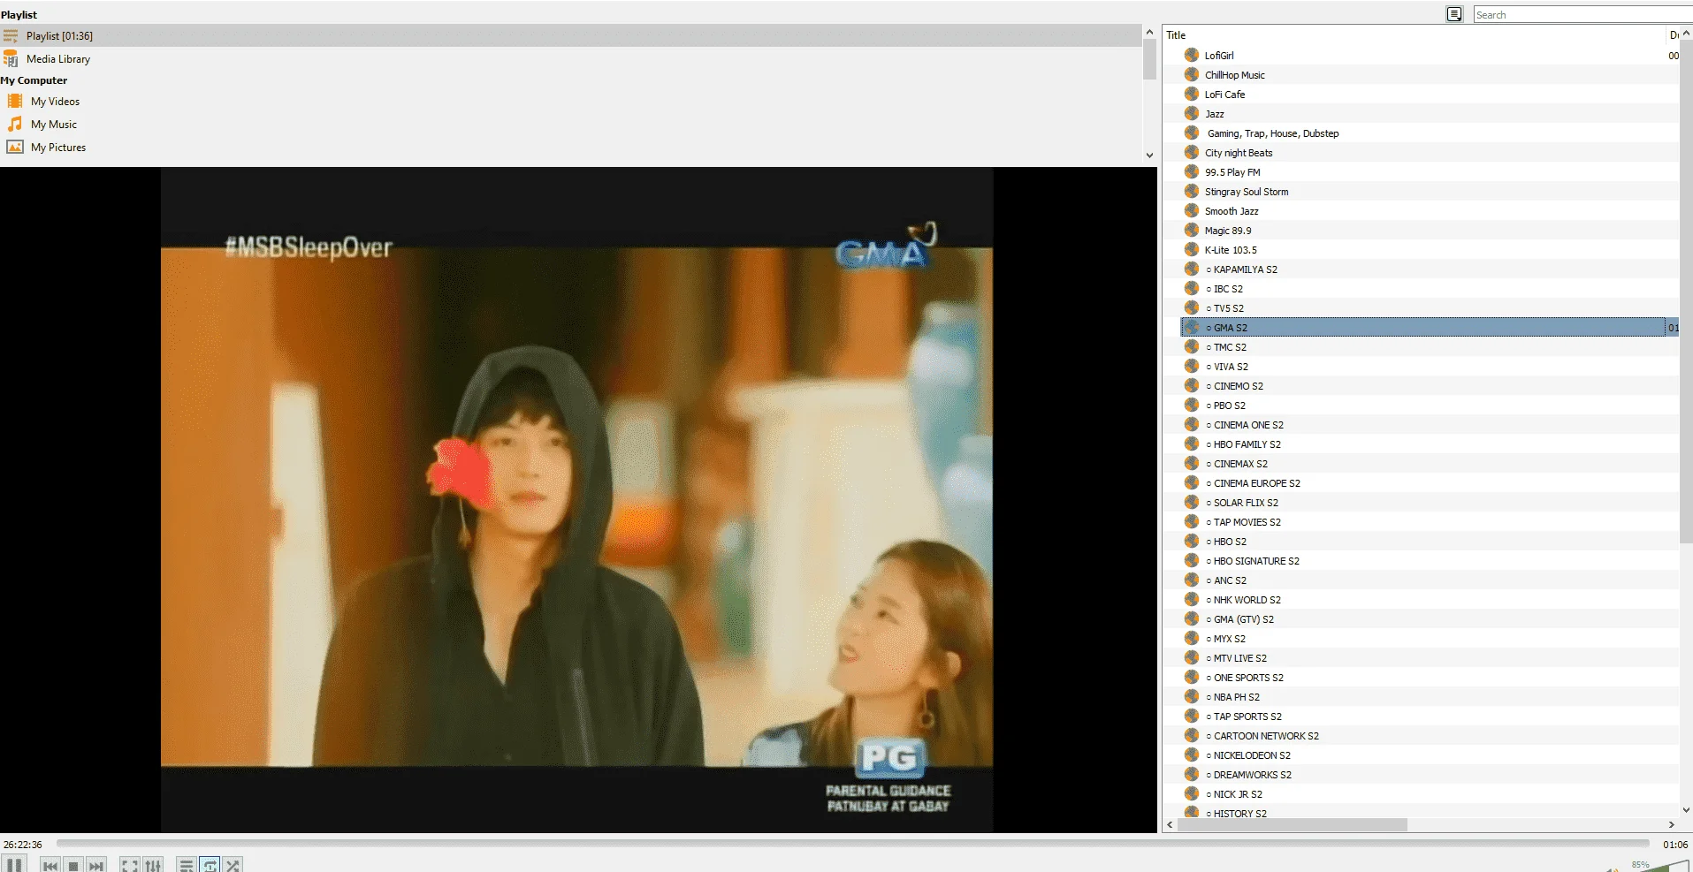Click the sidebar's down scroll arrow
Image resolution: width=1693 pixels, height=872 pixels.
click(x=1149, y=155)
